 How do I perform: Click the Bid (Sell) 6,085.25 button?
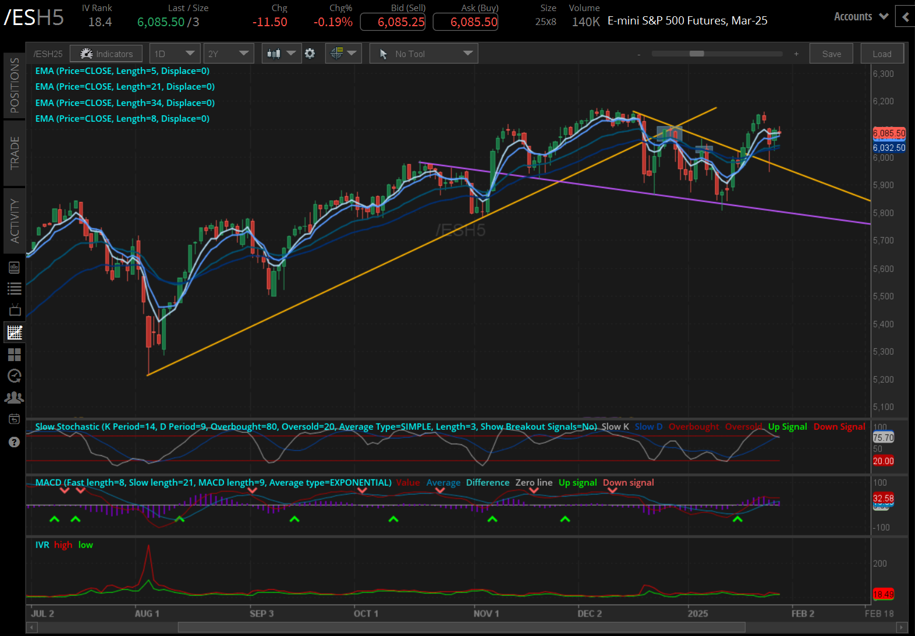click(x=393, y=22)
